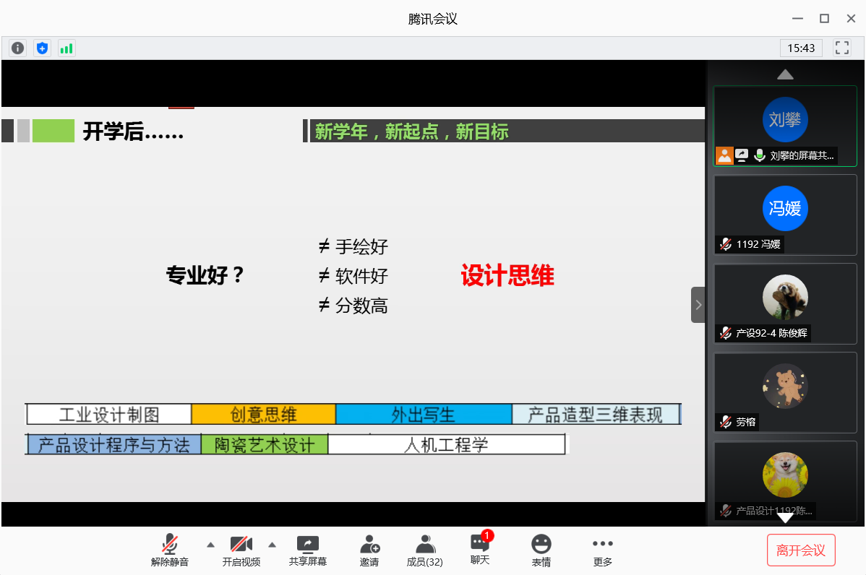Unmute microphone with 解除静音

170,550
